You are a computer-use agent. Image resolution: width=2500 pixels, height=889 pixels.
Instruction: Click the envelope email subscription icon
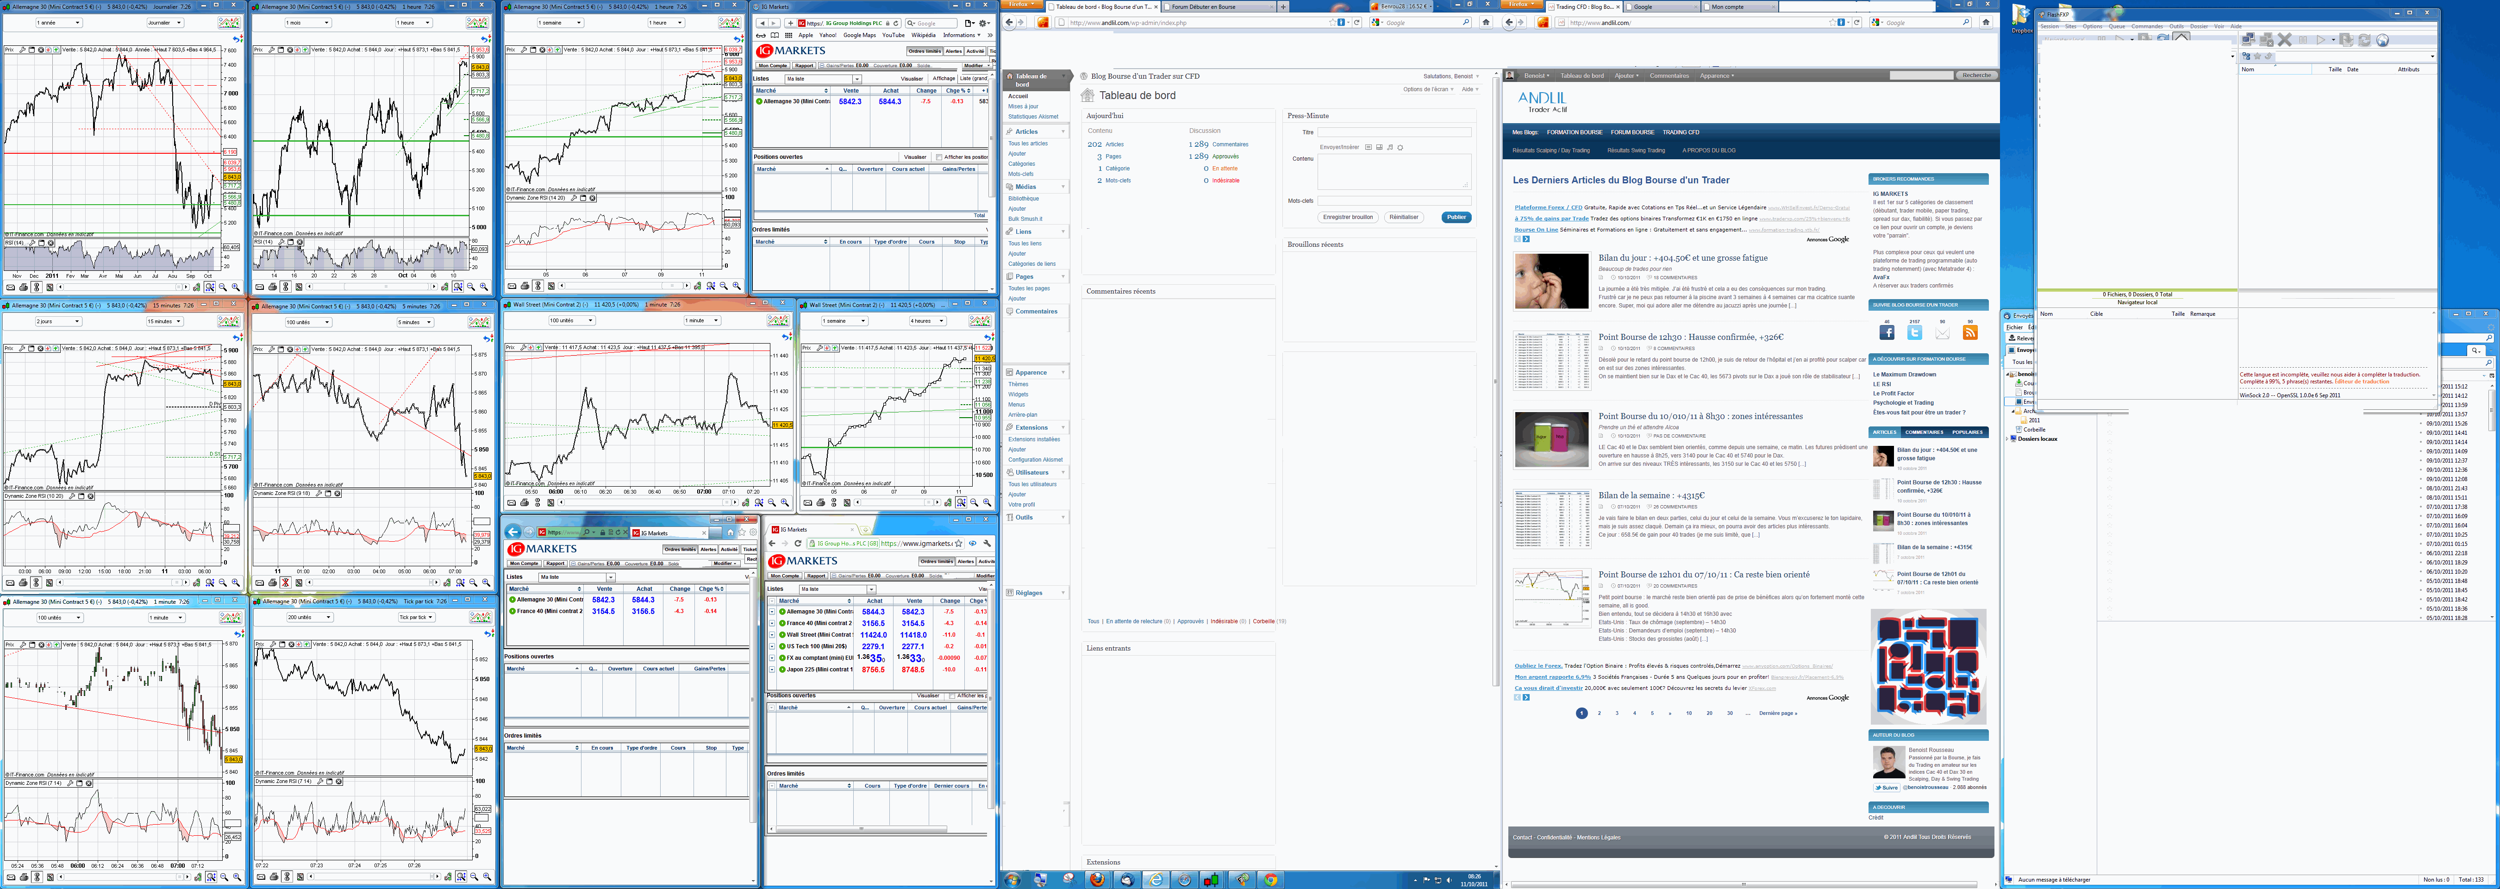click(1943, 333)
